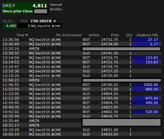
Task: Click the DAILY 4,811 value
Action: [40, 6]
